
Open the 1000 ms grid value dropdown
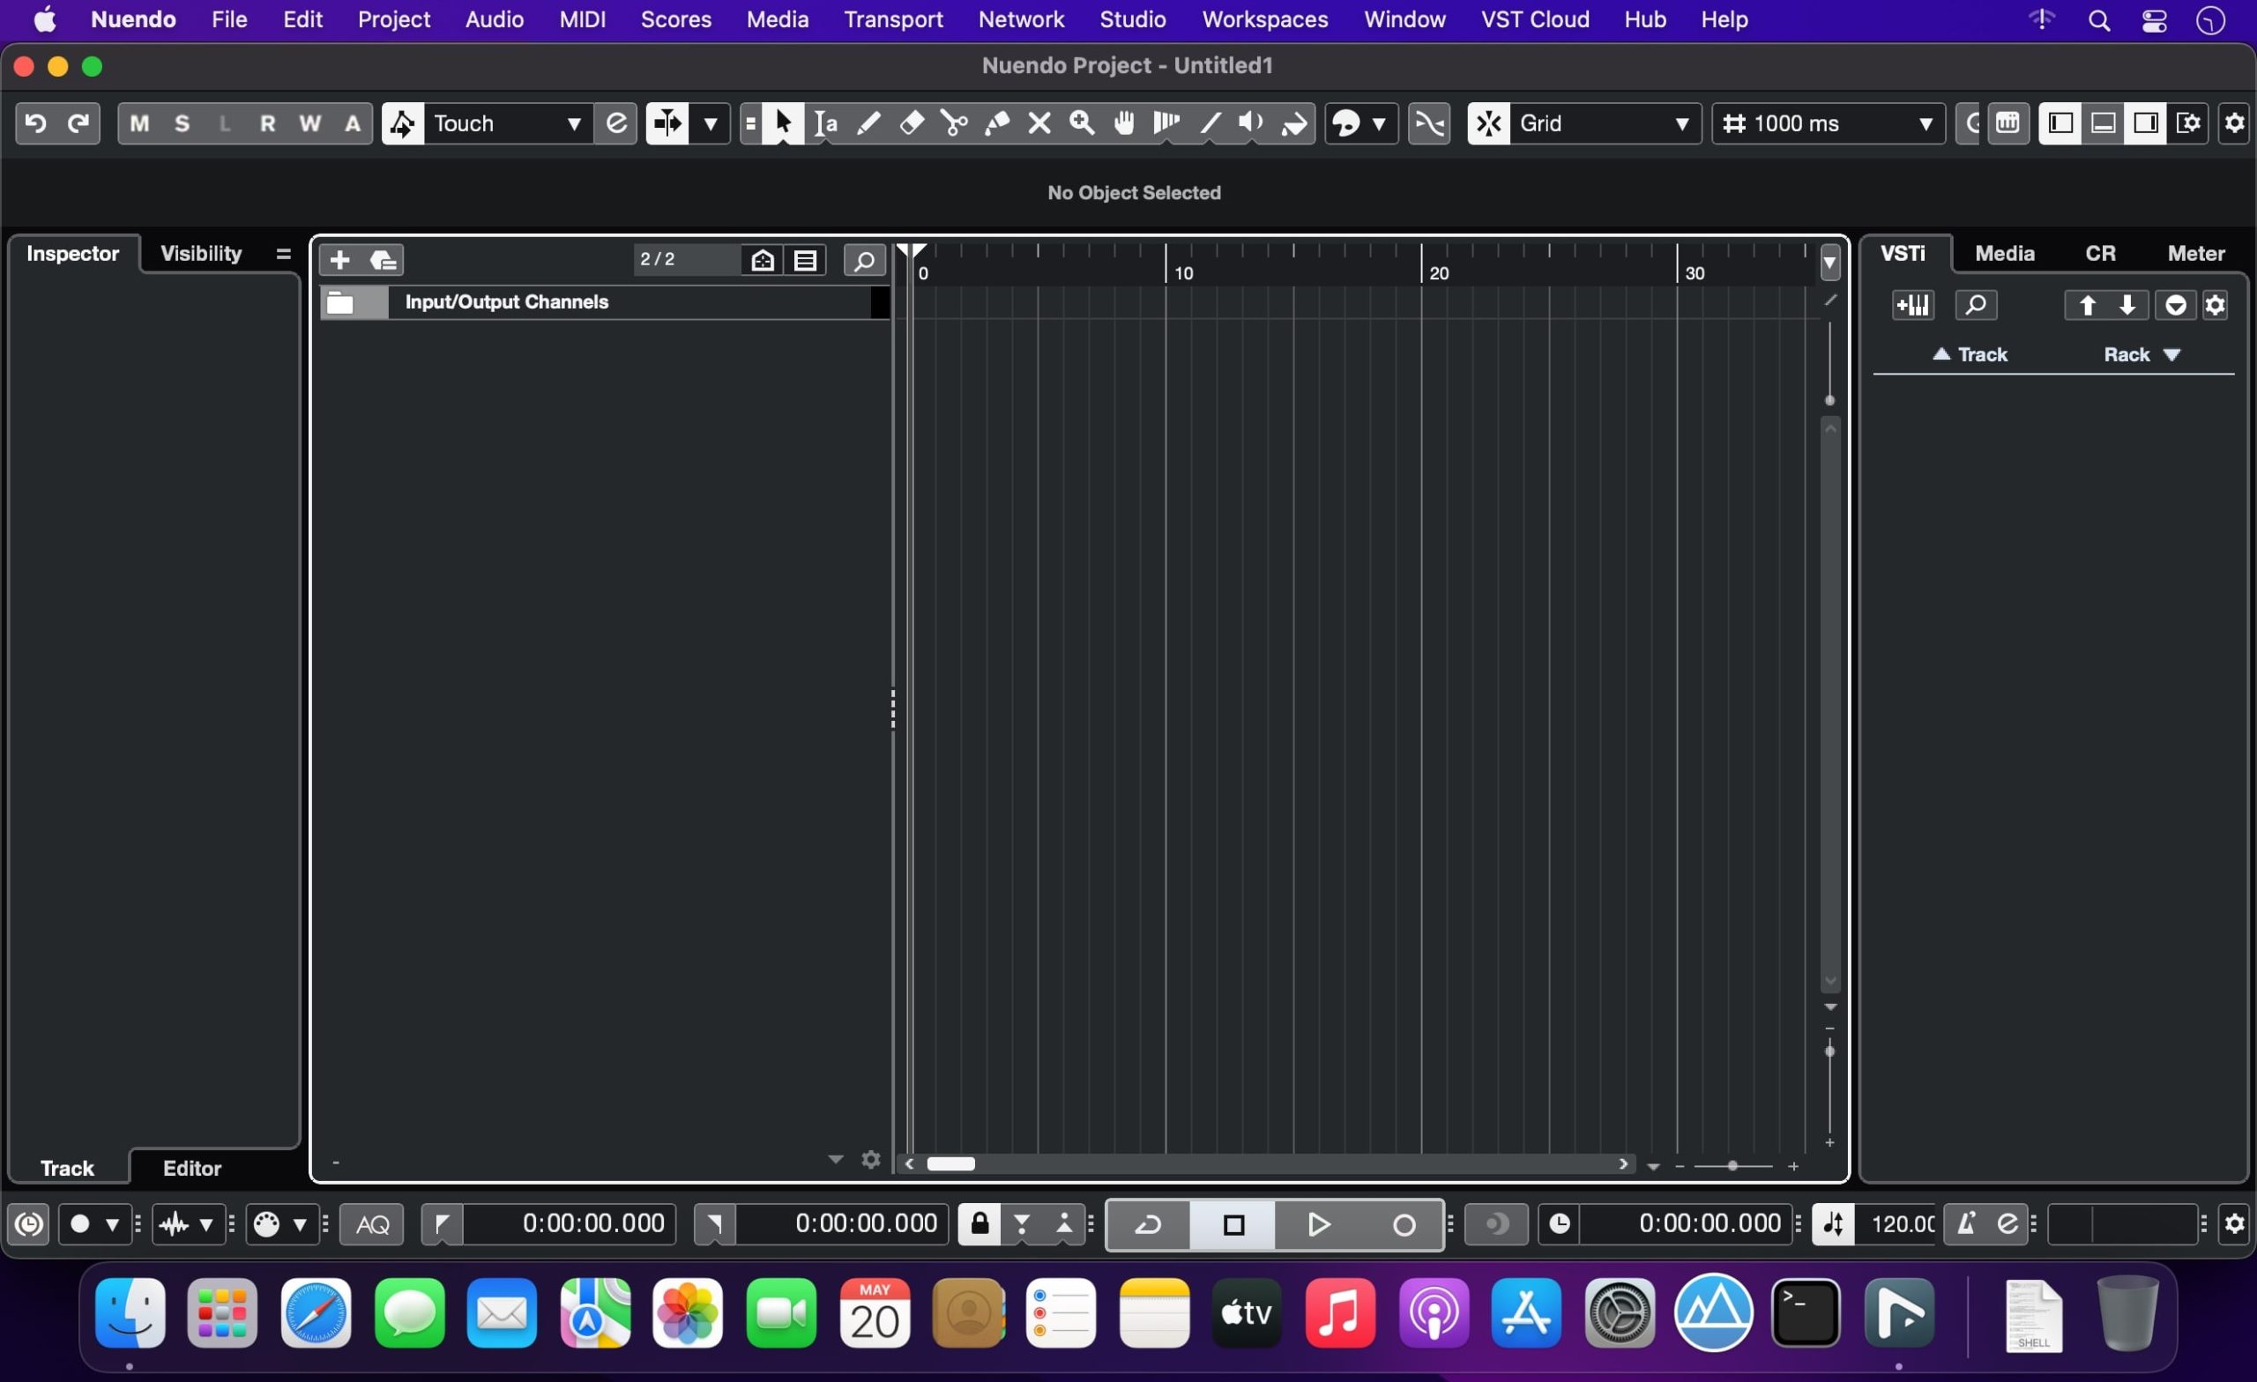tap(1925, 123)
